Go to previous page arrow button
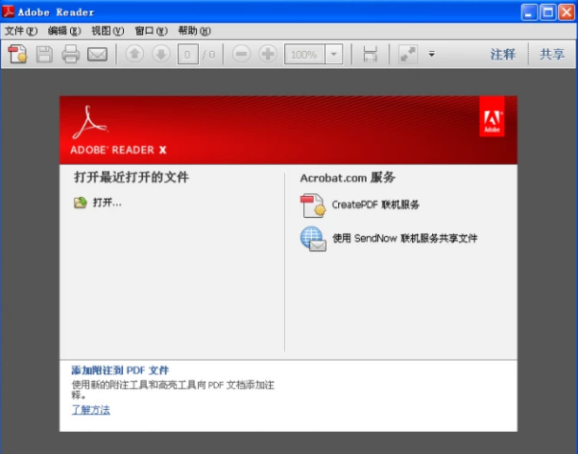This screenshot has height=454, width=578. [134, 54]
